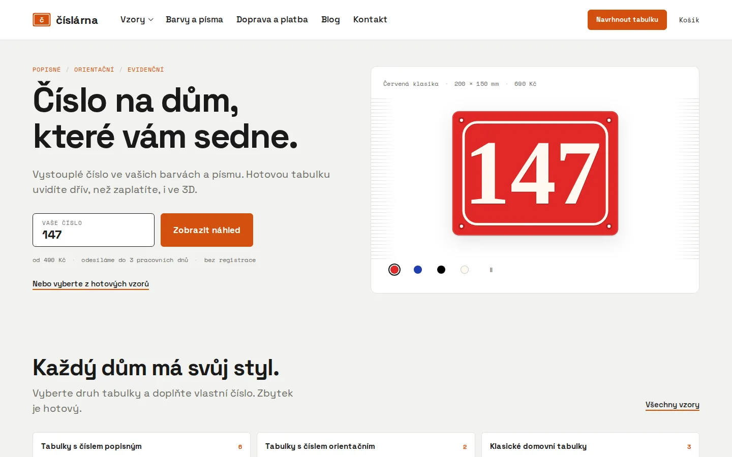
Task: Click the číslárna logo icon
Action: [42, 20]
